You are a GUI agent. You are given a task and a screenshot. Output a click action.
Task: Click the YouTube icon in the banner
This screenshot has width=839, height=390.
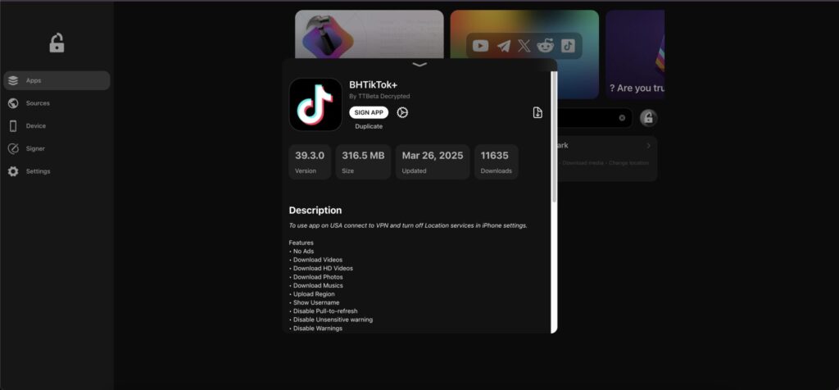(x=480, y=46)
